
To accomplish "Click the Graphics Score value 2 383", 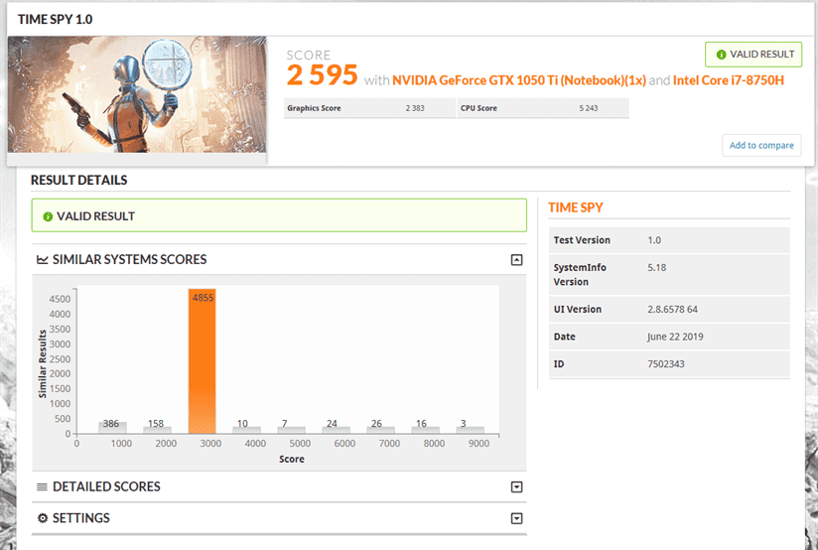I will tap(415, 108).
